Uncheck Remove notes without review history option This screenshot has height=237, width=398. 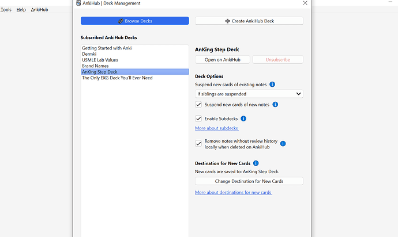click(199, 142)
